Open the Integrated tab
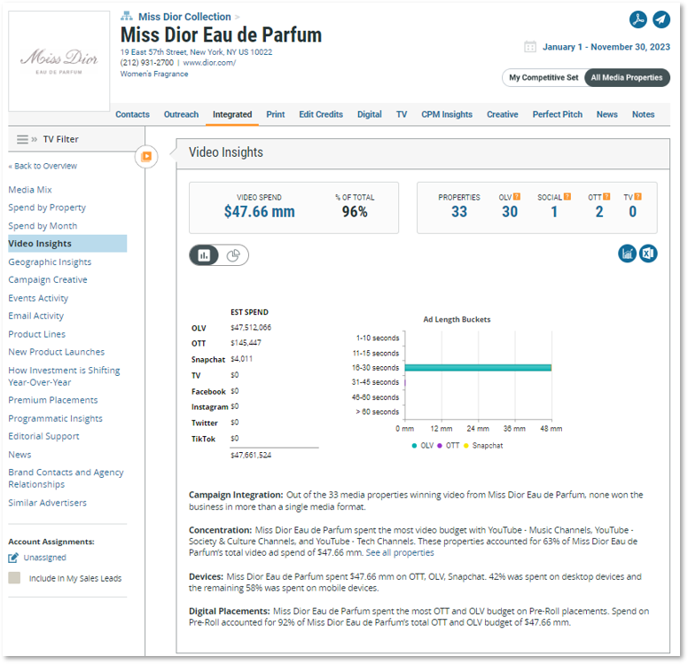 point(232,114)
